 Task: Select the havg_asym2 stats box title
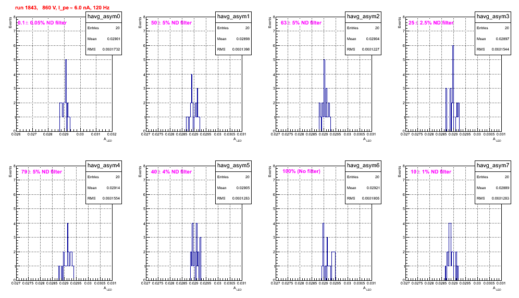[363, 17]
